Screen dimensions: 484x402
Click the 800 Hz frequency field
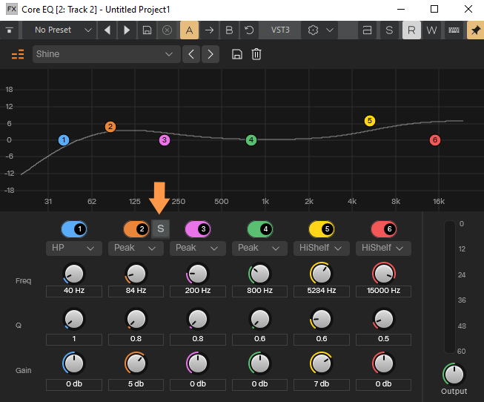coord(259,291)
